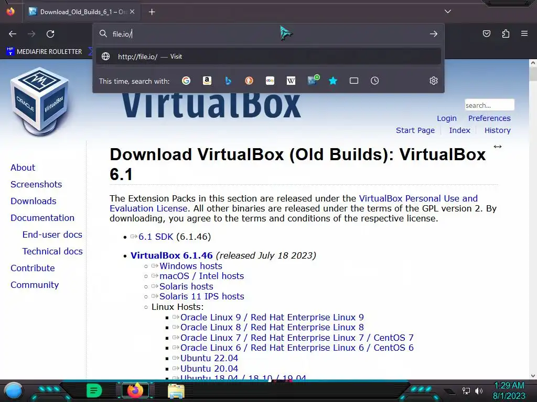Download the macOS / Intel hosts build
The width and height of the screenshot is (537, 402).
coord(202,276)
